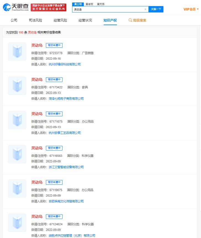
Task: Open the 经营风险 tab
Action: click(x=60, y=20)
